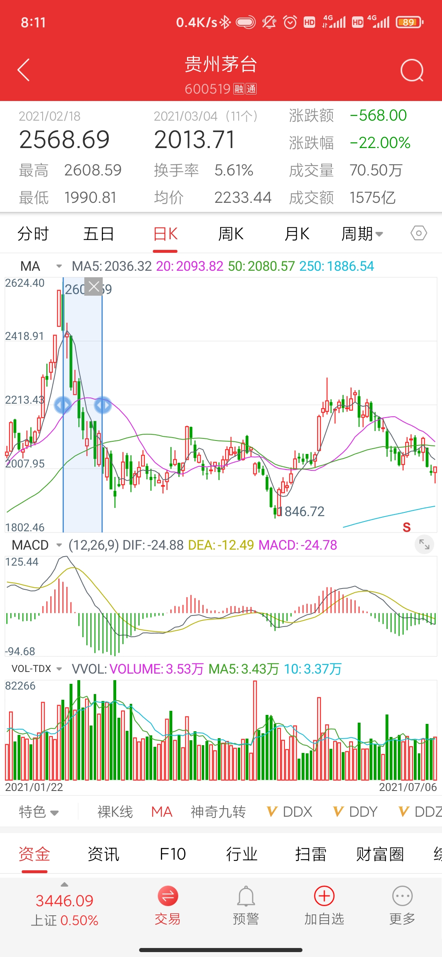Switch to the 月K tab
Image resolution: width=442 pixels, height=957 pixels.
coord(297,234)
